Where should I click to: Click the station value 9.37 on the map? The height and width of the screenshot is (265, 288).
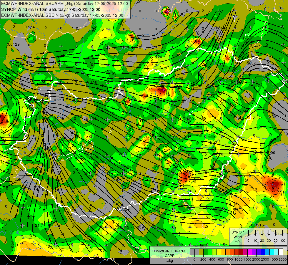point(252,63)
